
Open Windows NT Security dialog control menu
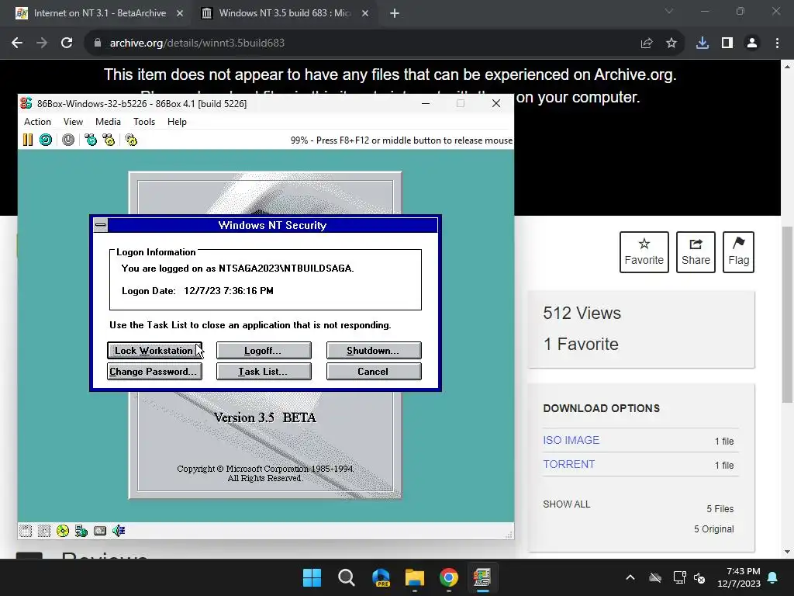click(101, 225)
